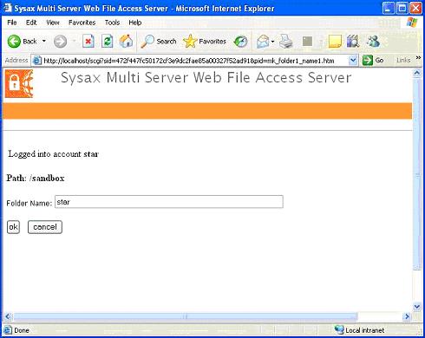Click the Mail envelope toolbar icon
Screen dimensions: 425x338
point(263,42)
